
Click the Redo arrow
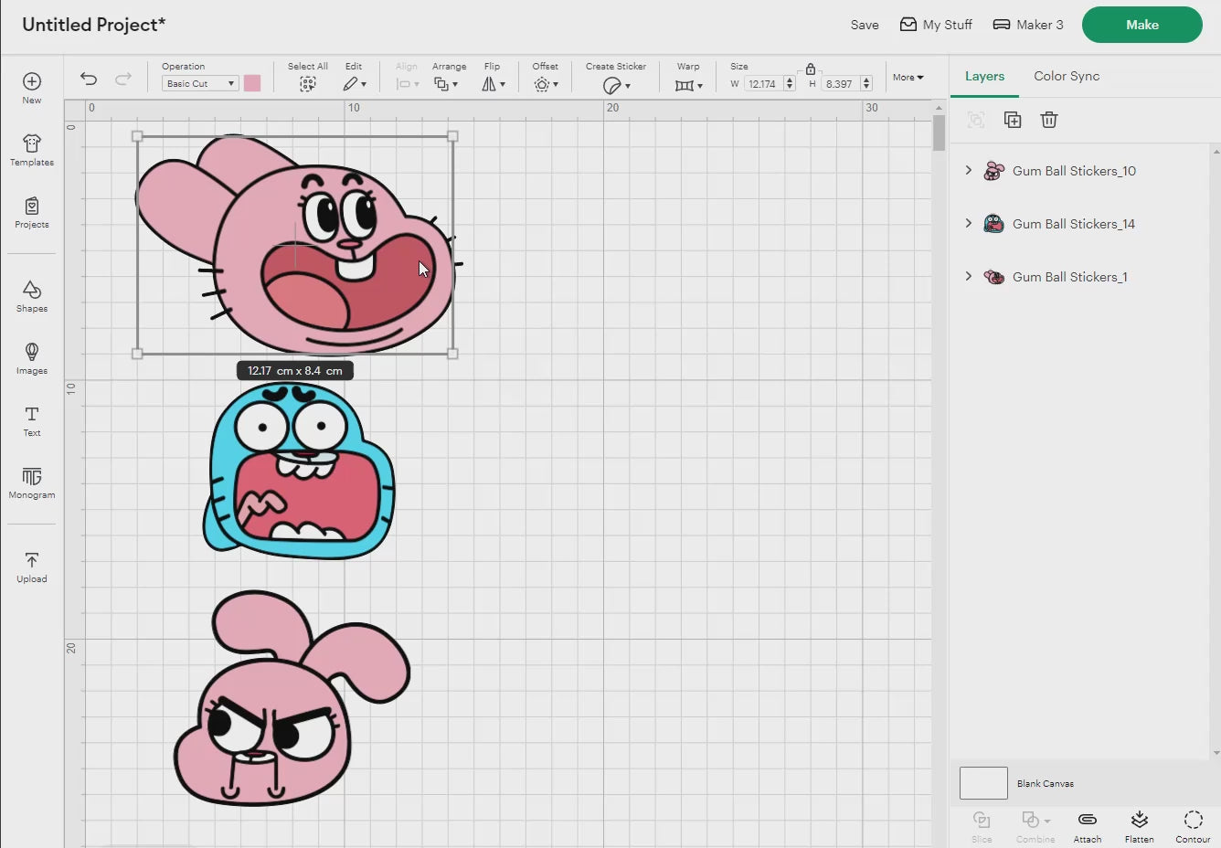(x=123, y=79)
